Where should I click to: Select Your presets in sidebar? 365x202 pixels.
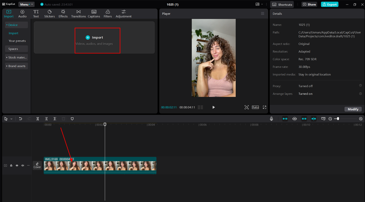(17, 41)
